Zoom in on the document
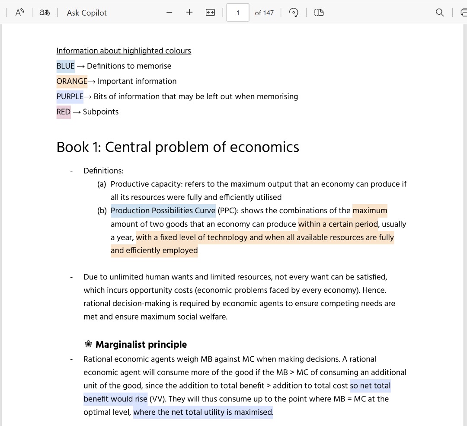Screen dimensions: 467x426 pos(189,13)
